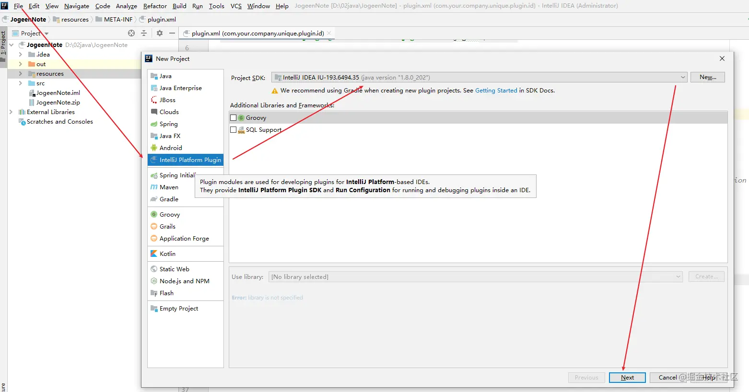Open File menu
749x392 pixels.
pos(18,6)
